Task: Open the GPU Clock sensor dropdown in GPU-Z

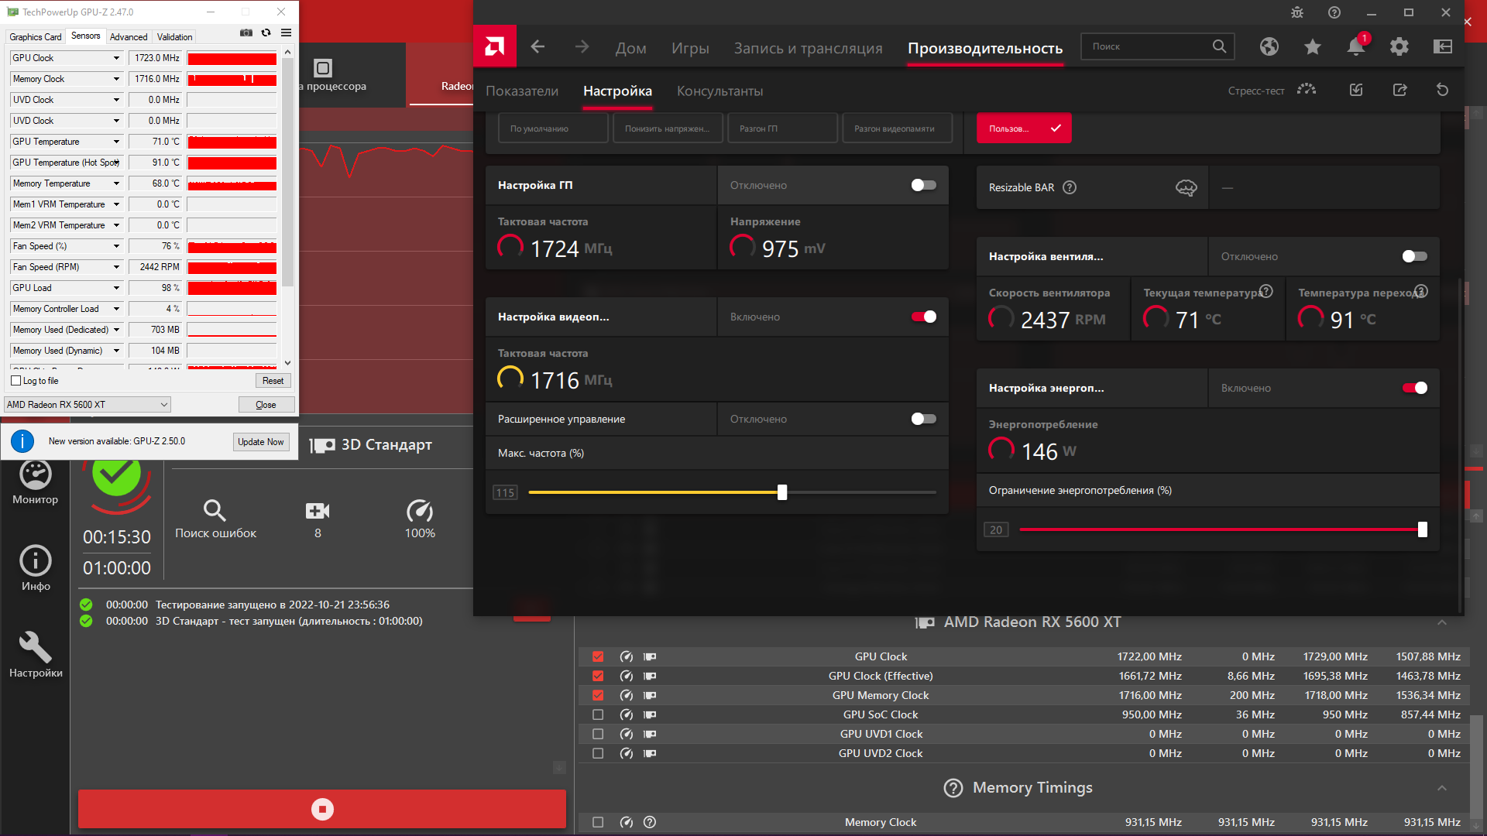Action: 116,58
